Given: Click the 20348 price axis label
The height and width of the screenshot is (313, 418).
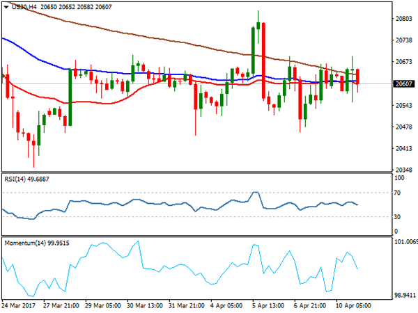Looking at the screenshot, I should 404,170.
